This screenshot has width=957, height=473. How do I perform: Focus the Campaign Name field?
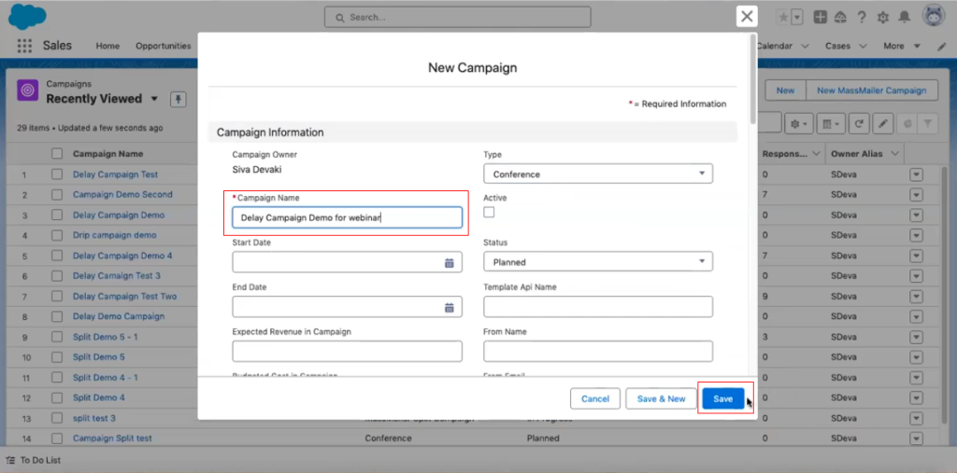tap(347, 217)
